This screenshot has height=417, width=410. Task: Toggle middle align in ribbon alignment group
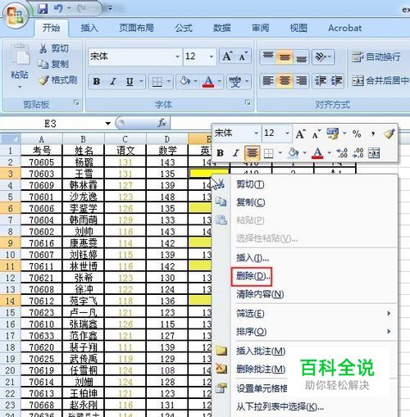[x=285, y=57]
